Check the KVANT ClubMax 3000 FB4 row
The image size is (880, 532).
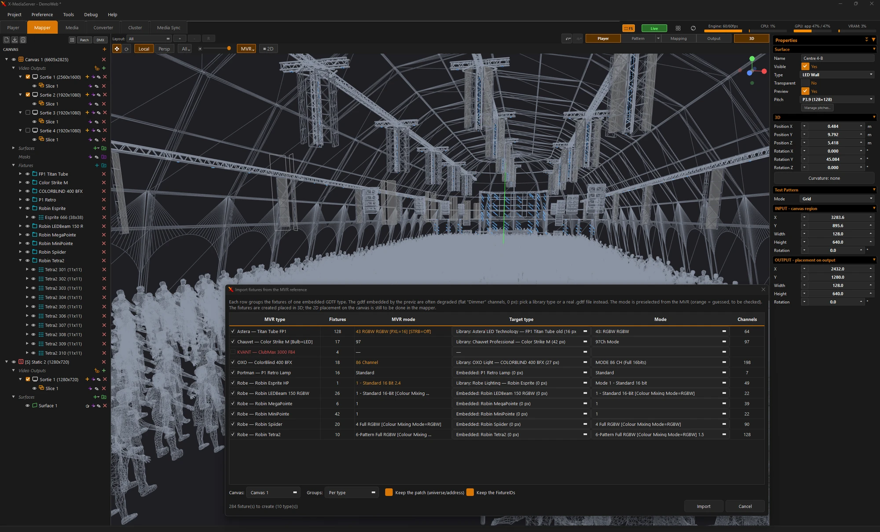(233, 352)
